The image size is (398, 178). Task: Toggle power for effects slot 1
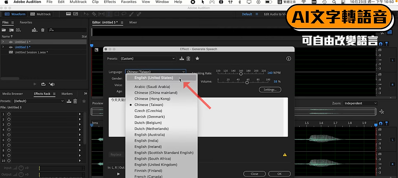pyautogui.click(x=9, y=114)
